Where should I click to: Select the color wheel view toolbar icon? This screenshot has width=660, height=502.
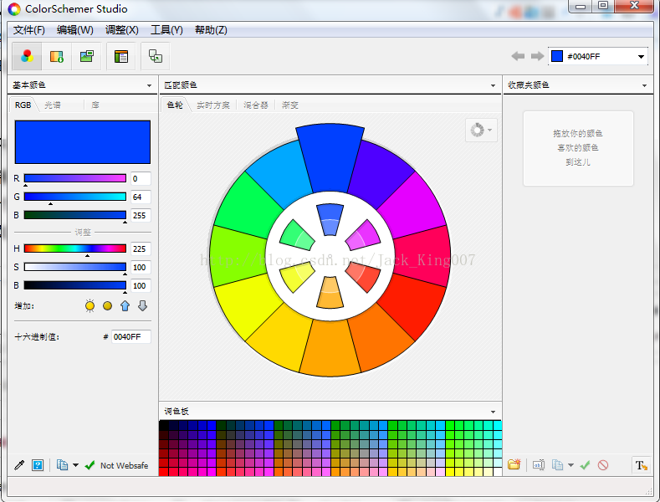click(x=27, y=56)
